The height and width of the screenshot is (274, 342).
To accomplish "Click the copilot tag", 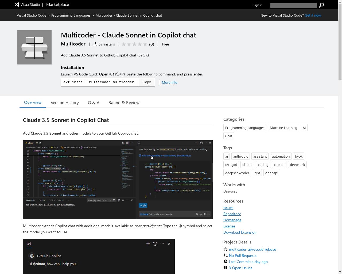I will [x=279, y=165].
